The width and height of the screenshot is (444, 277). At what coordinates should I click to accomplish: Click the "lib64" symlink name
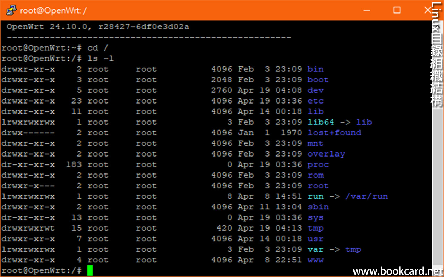(x=321, y=122)
